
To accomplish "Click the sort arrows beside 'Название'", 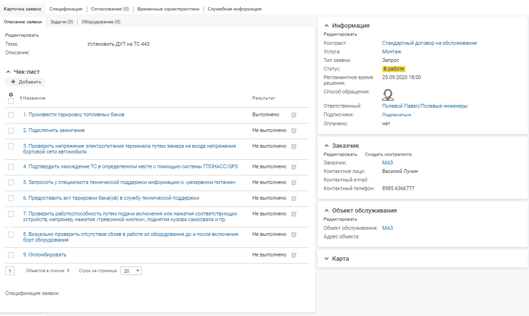I will [x=21, y=98].
